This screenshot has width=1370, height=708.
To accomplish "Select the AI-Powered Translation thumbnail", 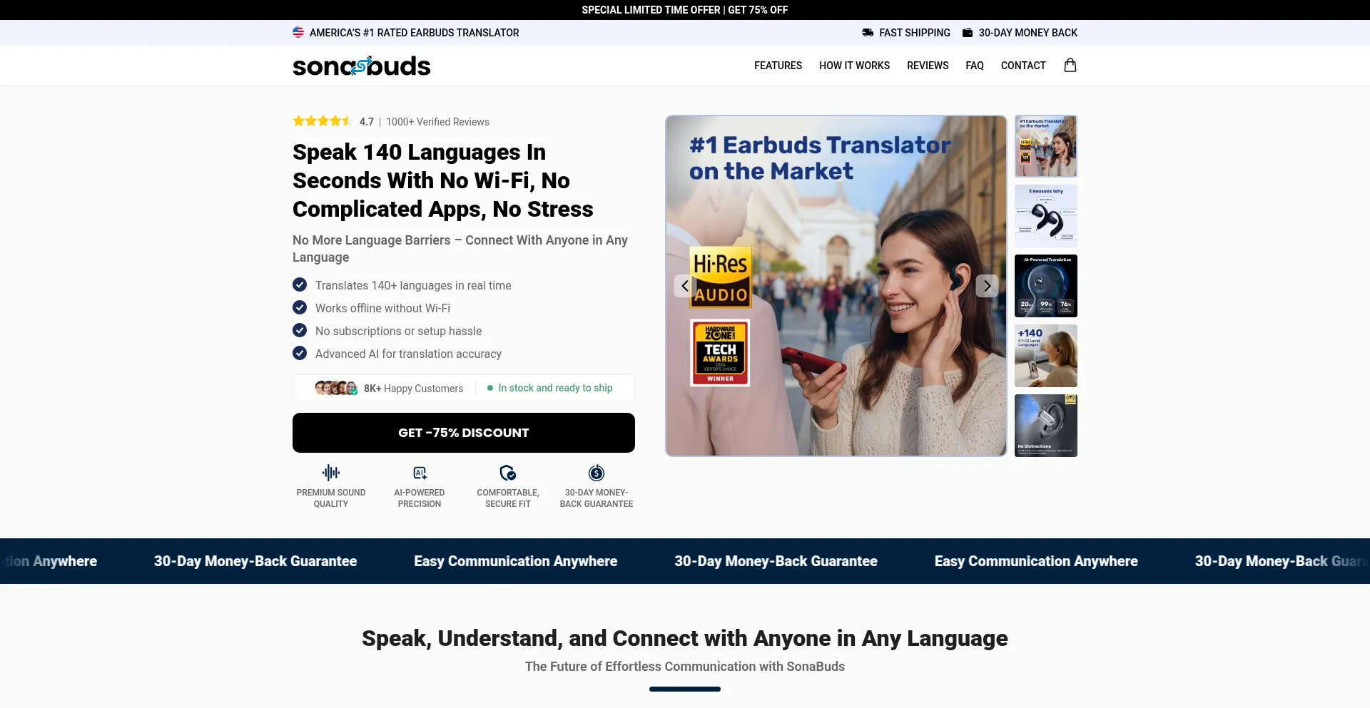I will pos(1046,286).
